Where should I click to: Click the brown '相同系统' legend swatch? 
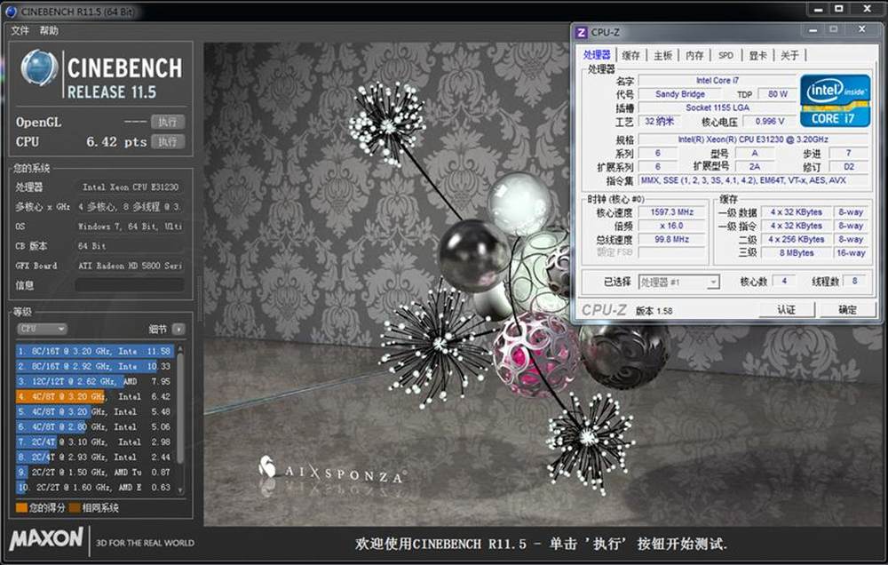75,508
